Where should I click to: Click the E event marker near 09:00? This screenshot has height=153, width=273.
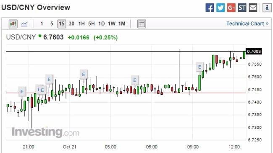click(x=199, y=67)
